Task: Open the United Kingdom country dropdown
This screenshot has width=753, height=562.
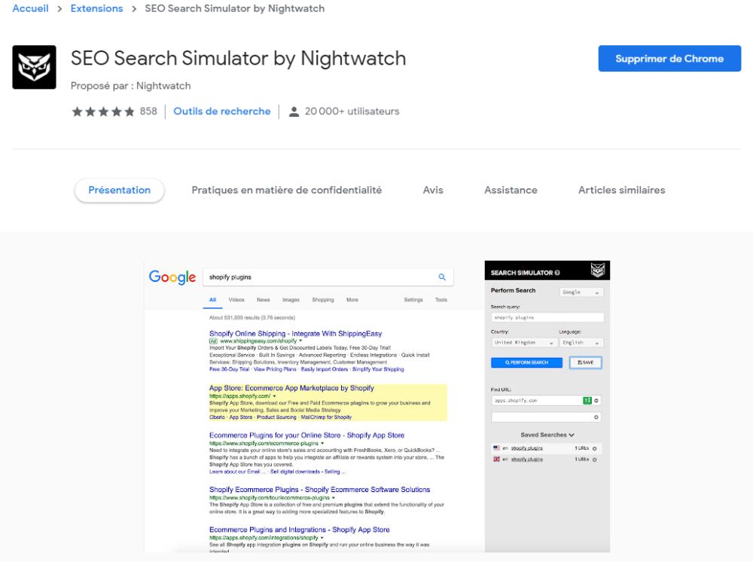Action: click(x=523, y=343)
